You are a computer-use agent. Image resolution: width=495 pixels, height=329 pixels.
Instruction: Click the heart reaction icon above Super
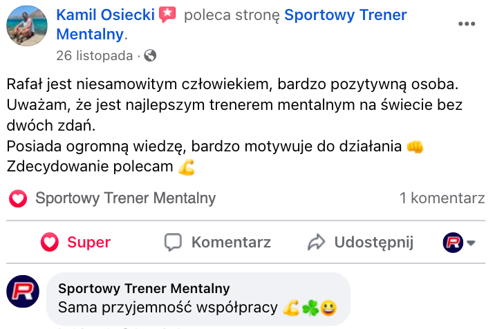pos(18,199)
